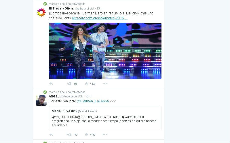Open more options on ANGEL's tweet
This screenshot has width=230, height=143.
coord(105,135)
